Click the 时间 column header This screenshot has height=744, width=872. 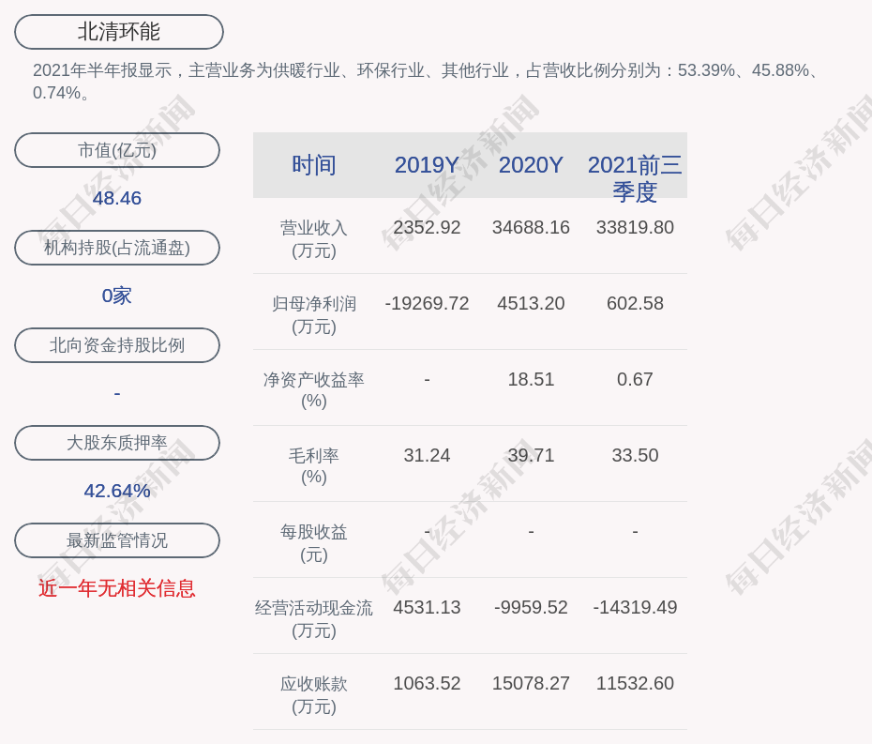[313, 165]
